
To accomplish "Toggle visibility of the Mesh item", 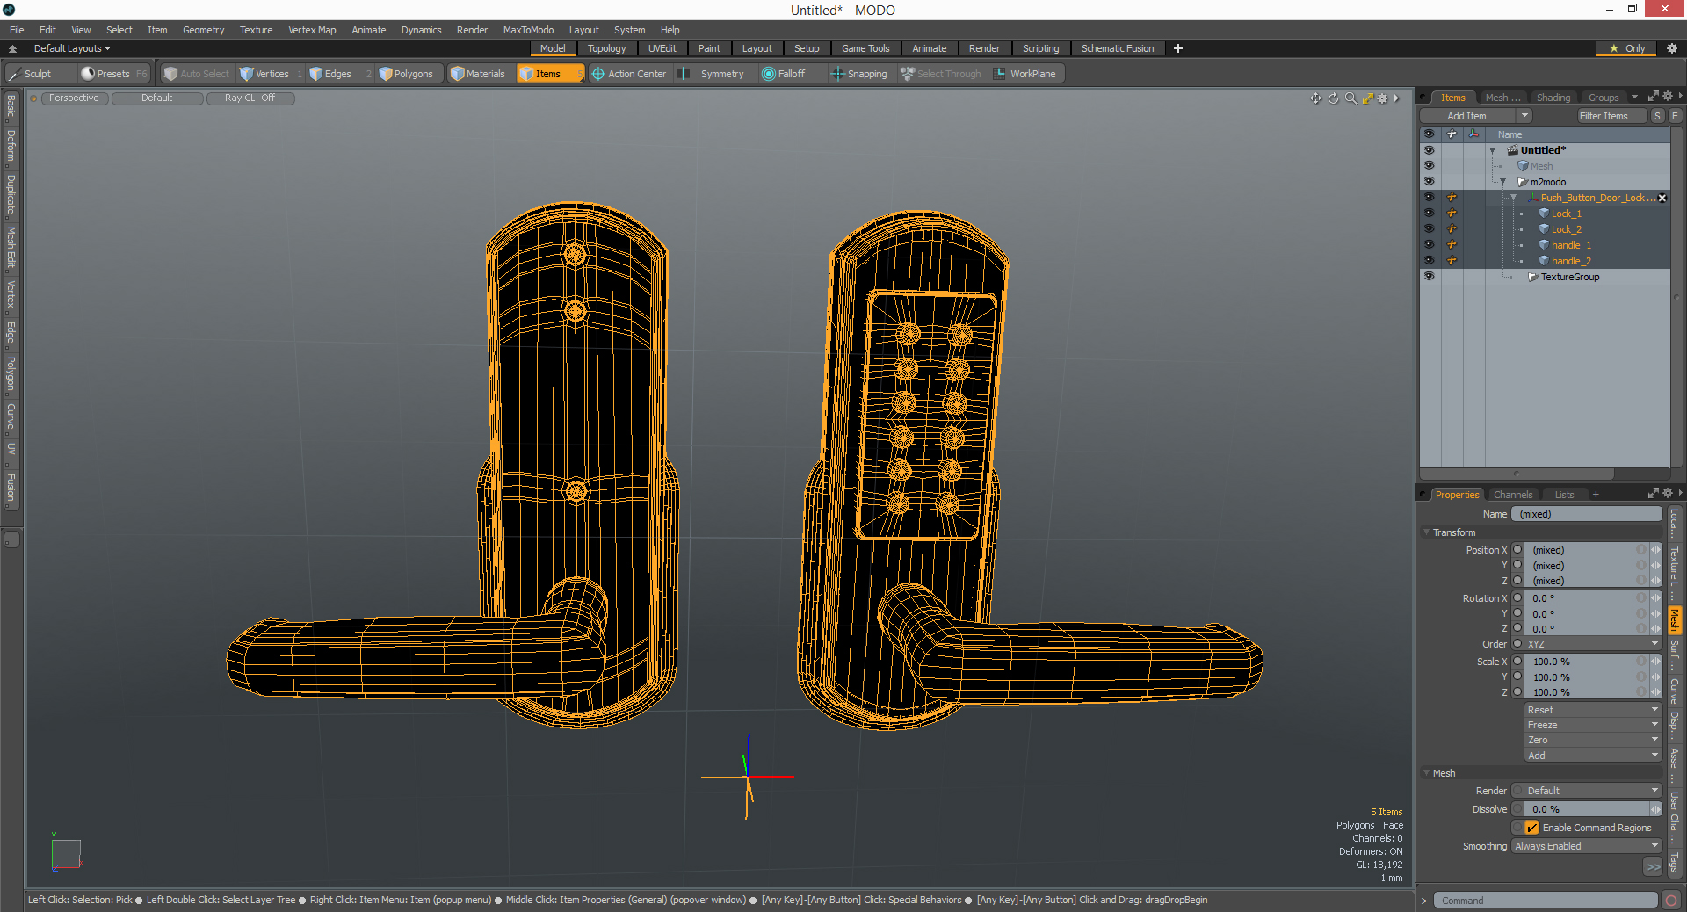I will 1429,166.
